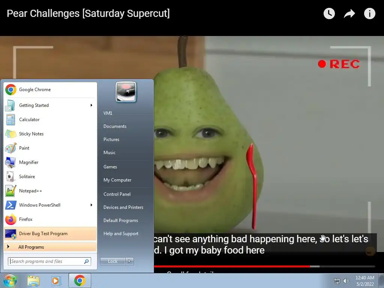This screenshot has width=384, height=288.
Task: Start the Magnifier tool
Action: click(50, 162)
